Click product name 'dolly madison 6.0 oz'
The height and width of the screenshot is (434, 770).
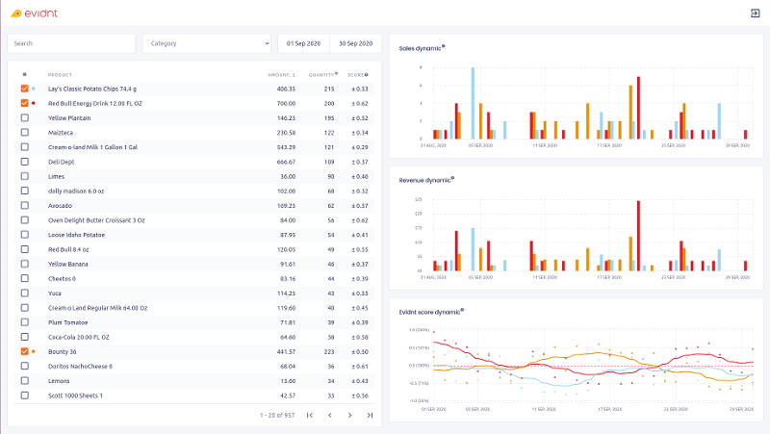[x=76, y=191]
